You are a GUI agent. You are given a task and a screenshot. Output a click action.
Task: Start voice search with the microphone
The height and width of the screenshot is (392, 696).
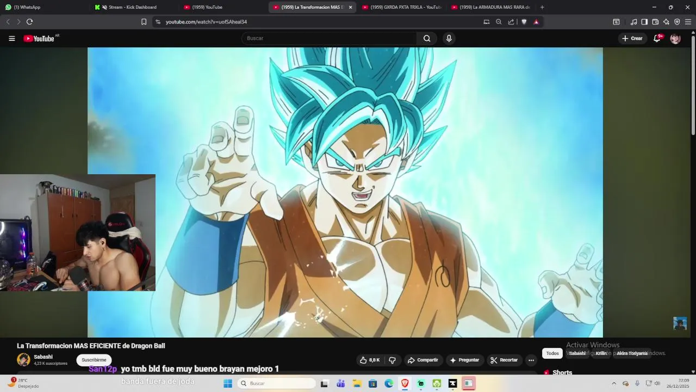[449, 38]
